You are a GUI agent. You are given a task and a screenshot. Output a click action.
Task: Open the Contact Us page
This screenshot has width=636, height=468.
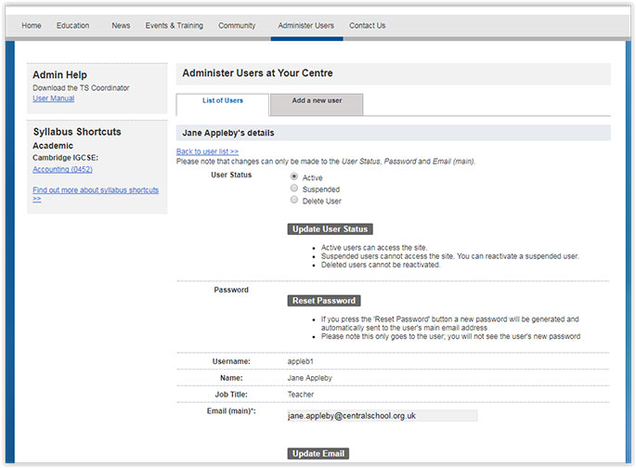pos(368,26)
